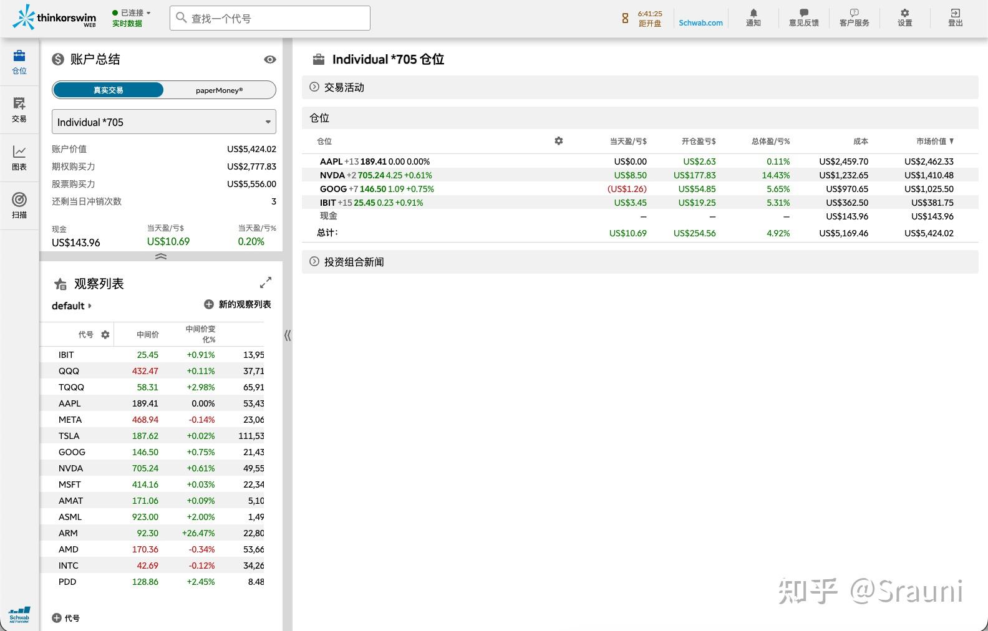Toggle account values visibility eye icon

pos(270,59)
